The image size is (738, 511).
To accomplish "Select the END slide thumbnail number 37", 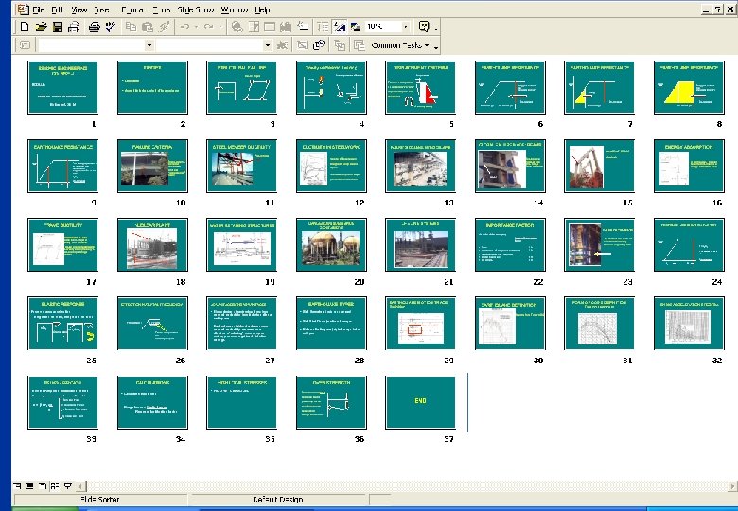I will tap(421, 402).
